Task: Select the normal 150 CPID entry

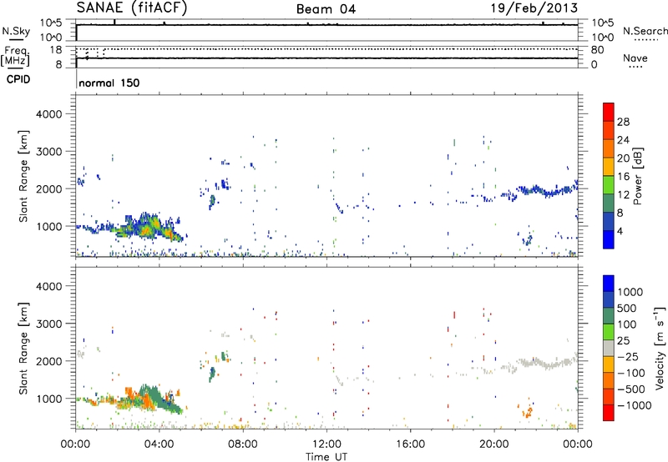Action: coord(109,83)
